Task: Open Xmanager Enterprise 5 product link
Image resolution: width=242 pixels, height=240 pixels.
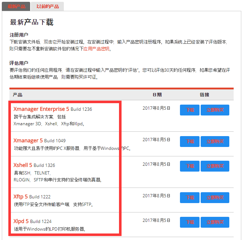Action: click(41, 109)
